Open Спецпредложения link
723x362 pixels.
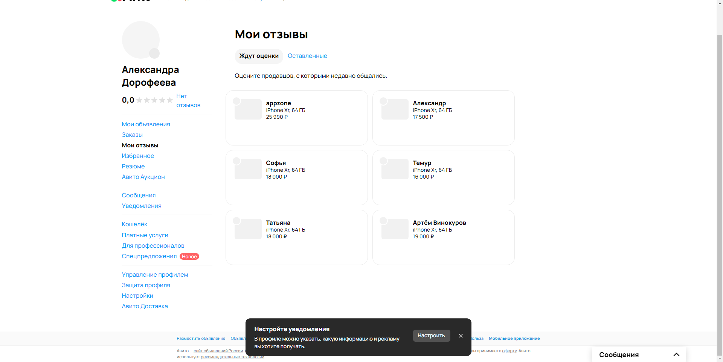[x=149, y=256]
